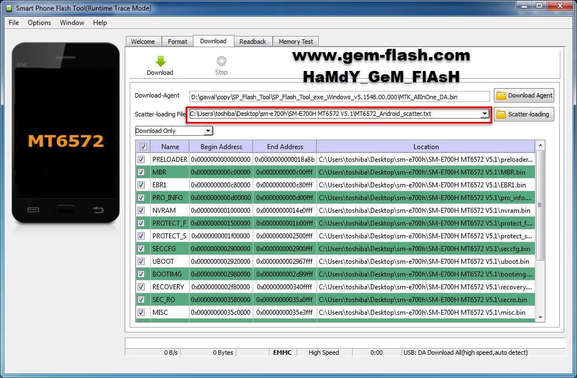
Task: Click the BOOTIMG name cell
Action: 170,274
